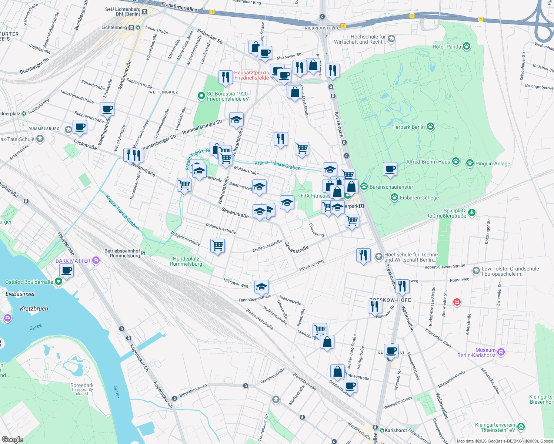Open the Kleingartenverein "Rheinstein" eV icon
554x444 pixels.
pyautogui.click(x=521, y=427)
